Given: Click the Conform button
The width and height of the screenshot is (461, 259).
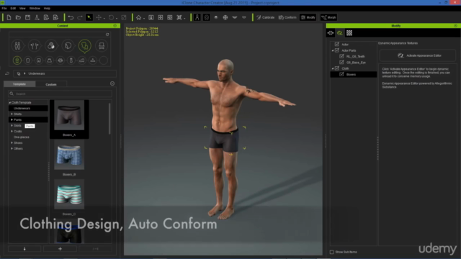Looking at the screenshot, I should 287,17.
